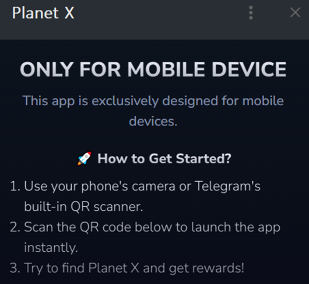
Task: Click the rocket emoji icon
Action: (x=84, y=158)
